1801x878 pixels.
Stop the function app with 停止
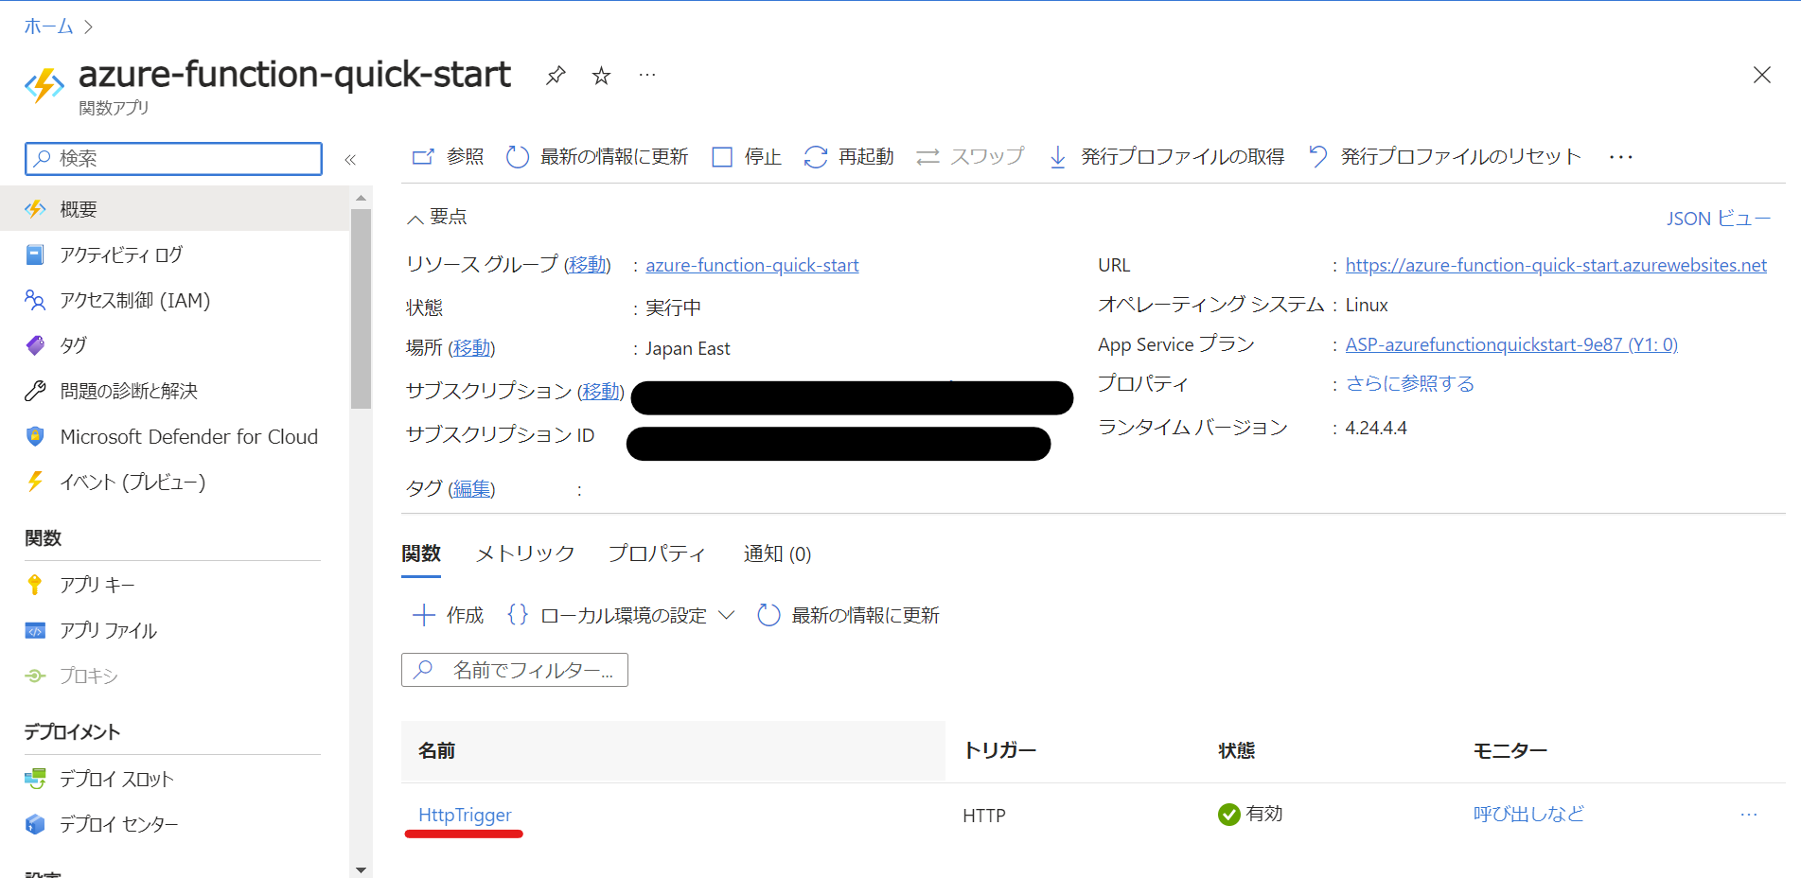click(x=747, y=156)
